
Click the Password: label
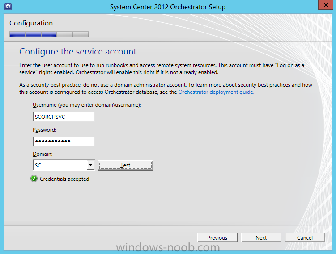click(x=44, y=130)
